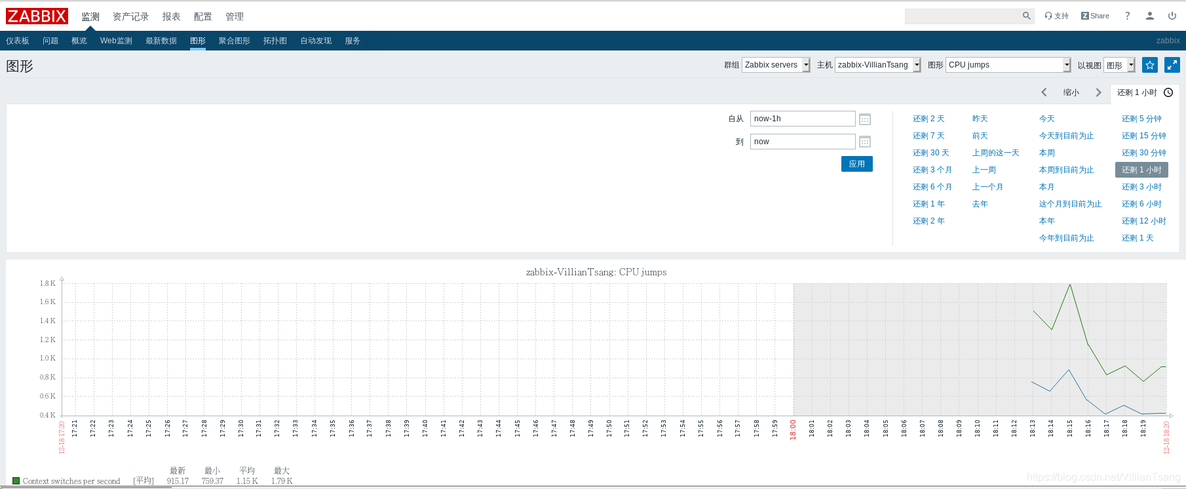
Task: Select time range 今天
Action: coord(1047,119)
